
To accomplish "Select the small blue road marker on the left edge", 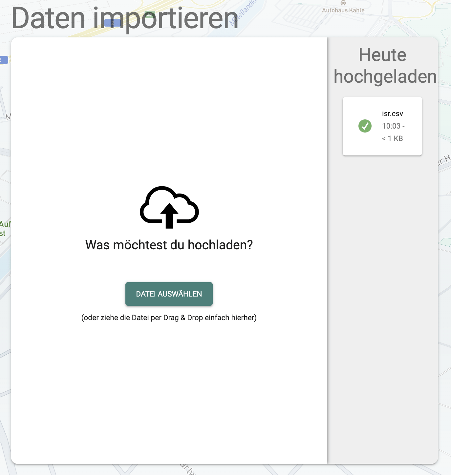I will 4,60.
